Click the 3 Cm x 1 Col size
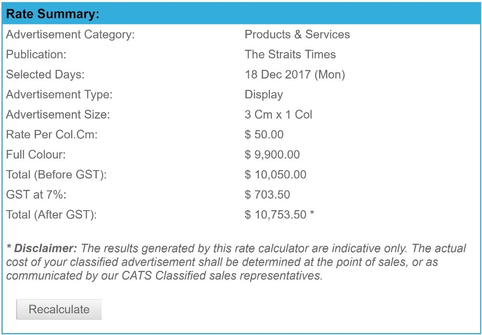The width and height of the screenshot is (482, 335). click(278, 115)
